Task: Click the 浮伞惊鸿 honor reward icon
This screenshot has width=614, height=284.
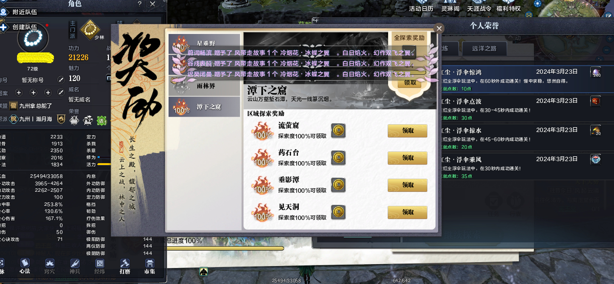Action: [596, 72]
